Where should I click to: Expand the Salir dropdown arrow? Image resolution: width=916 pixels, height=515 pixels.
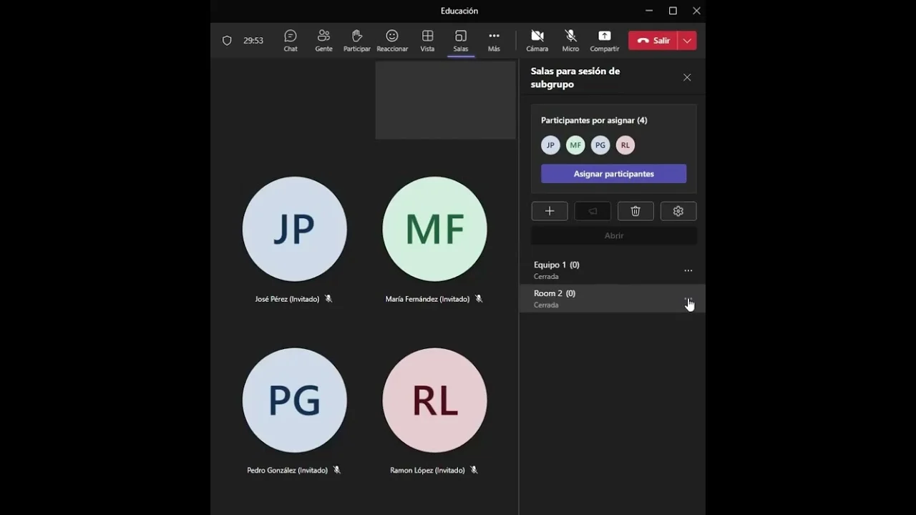687,41
